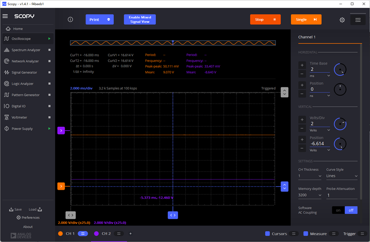Open the Trigger settings menu
This screenshot has height=242, width=370.
click(362, 233)
